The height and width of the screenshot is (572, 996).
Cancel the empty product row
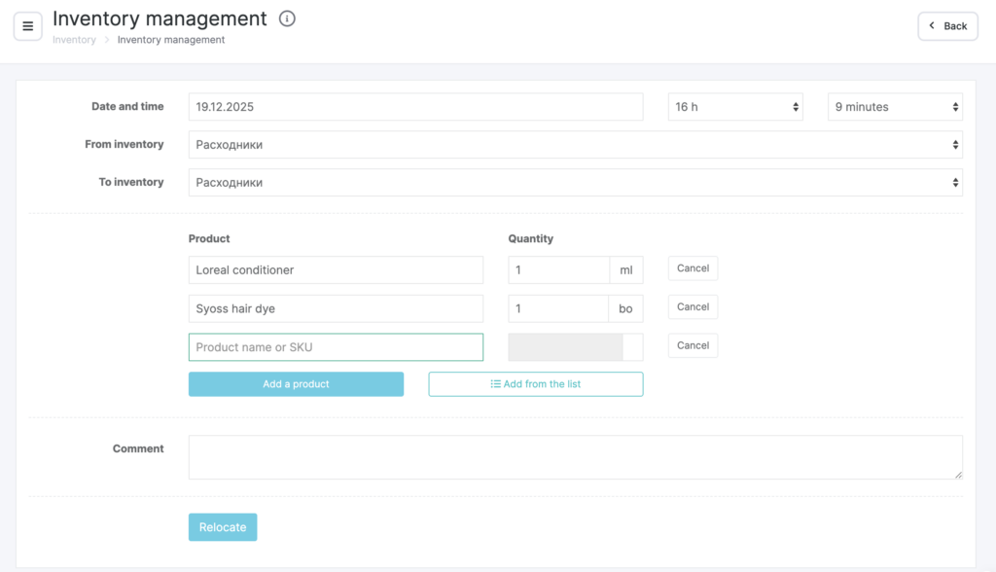pyautogui.click(x=693, y=346)
